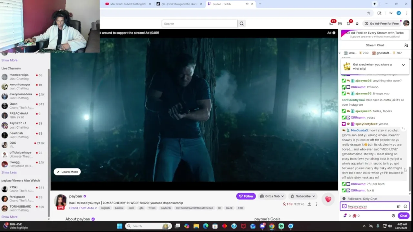Viewport: 413px width, 232px height.
Task: Bookmark this page with the star icon
Action: [368, 13]
